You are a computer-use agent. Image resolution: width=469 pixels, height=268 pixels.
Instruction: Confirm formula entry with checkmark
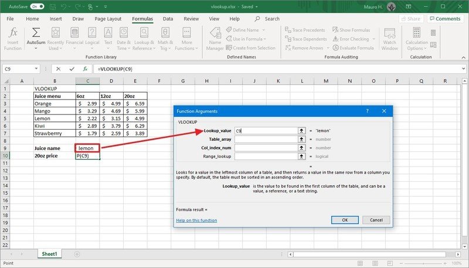click(x=72, y=69)
